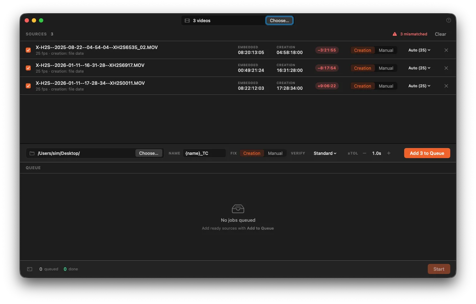This screenshot has height=304, width=476.
Task: Uncheck the XH2S6917.MOV checkbox
Action: pyautogui.click(x=28, y=68)
